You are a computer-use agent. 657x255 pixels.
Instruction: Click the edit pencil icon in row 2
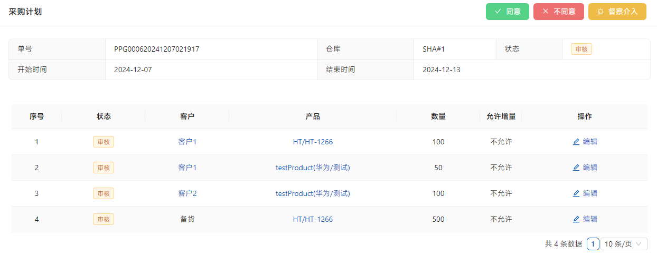pyautogui.click(x=576, y=168)
